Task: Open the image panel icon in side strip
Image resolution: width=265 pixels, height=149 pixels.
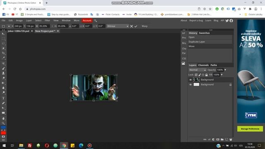Action: pos(183,63)
